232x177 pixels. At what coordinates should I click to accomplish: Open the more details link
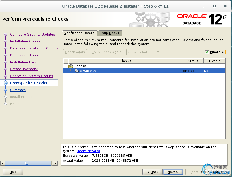(88, 151)
